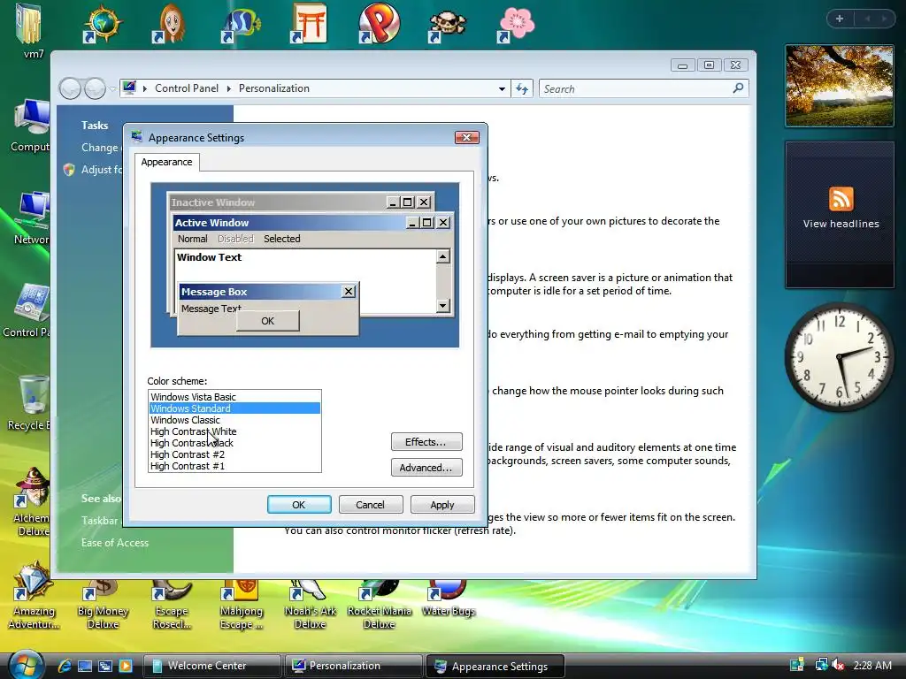The width and height of the screenshot is (906, 679).
Task: Click the taskbar clock showing 2:28 AM
Action: coord(871,666)
